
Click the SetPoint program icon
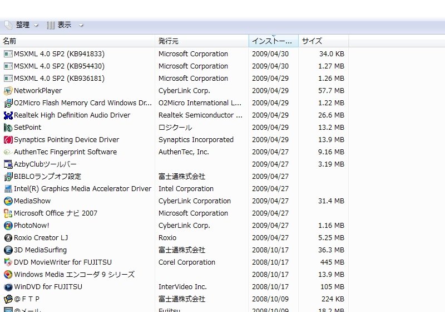8,128
